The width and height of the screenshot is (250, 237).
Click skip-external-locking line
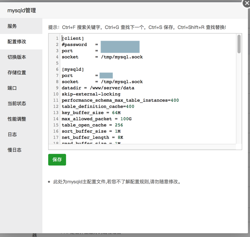pyautogui.click(x=91, y=94)
